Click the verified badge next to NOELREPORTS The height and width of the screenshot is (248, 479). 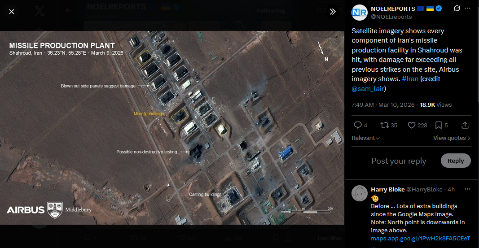439,9
